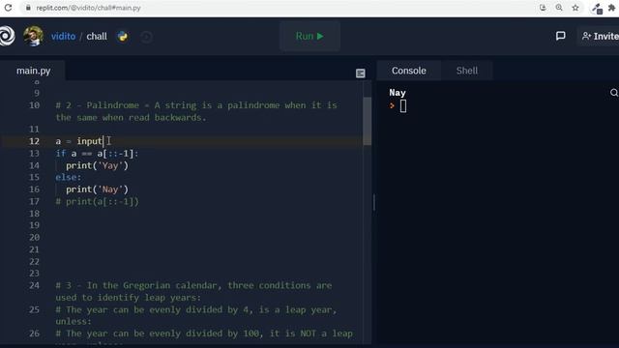Screen dimensions: 619x348
Task: Click the pane divider handle between editor and console
Action: (374, 203)
